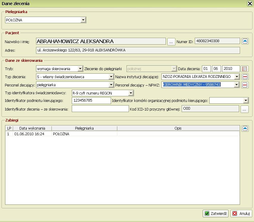Click the year field showing 2010
Image resolution: width=254 pixels, height=222 pixels.
[231, 69]
